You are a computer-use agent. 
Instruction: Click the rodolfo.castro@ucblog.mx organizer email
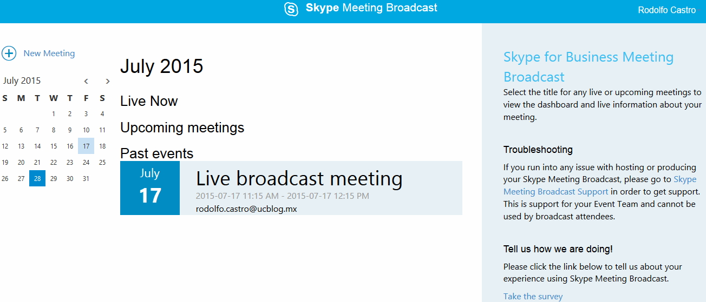[246, 209]
